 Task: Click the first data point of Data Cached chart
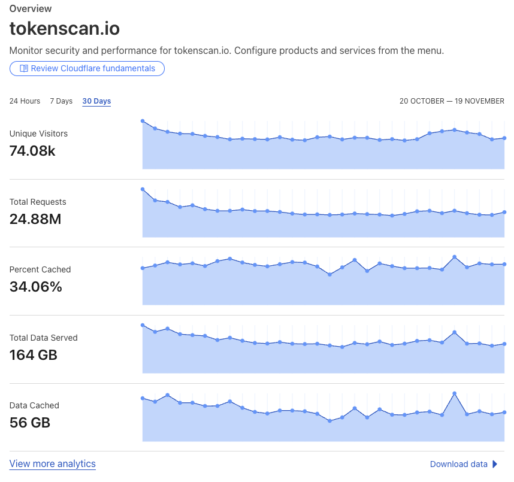point(143,398)
